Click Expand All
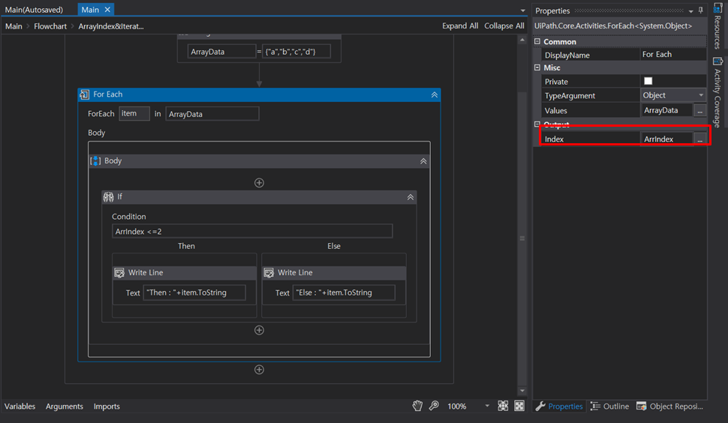 tap(459, 26)
